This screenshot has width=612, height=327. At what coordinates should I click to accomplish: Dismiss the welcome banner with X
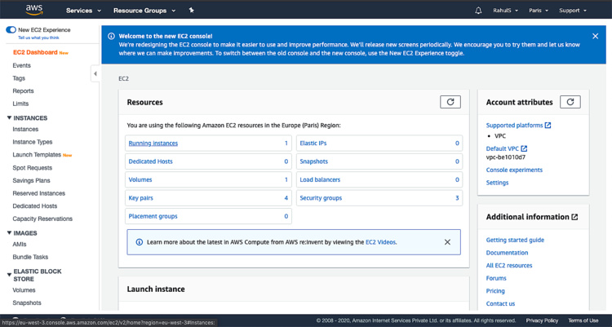tap(596, 37)
